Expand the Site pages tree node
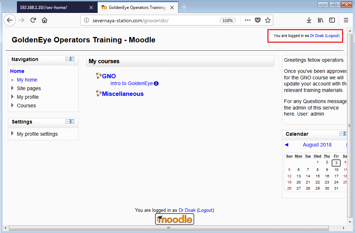Image resolution: width=355 pixels, height=233 pixels. click(13, 88)
